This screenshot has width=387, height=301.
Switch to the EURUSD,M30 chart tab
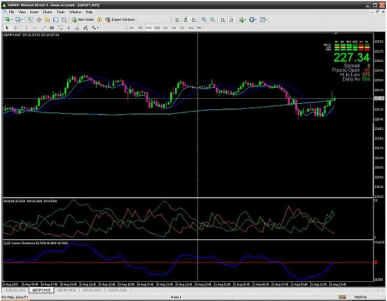point(15,290)
